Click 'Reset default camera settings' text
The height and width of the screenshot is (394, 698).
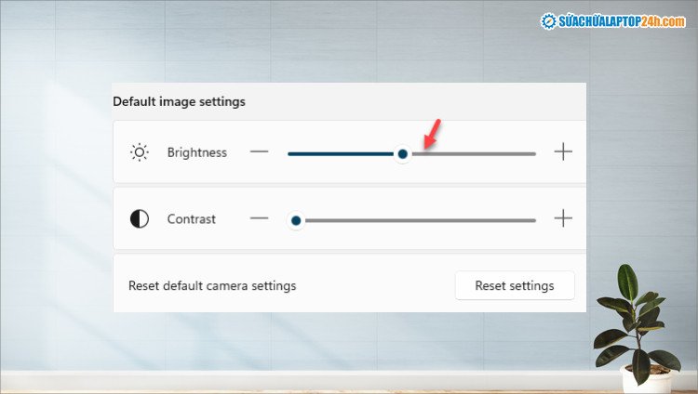pyautogui.click(x=212, y=285)
